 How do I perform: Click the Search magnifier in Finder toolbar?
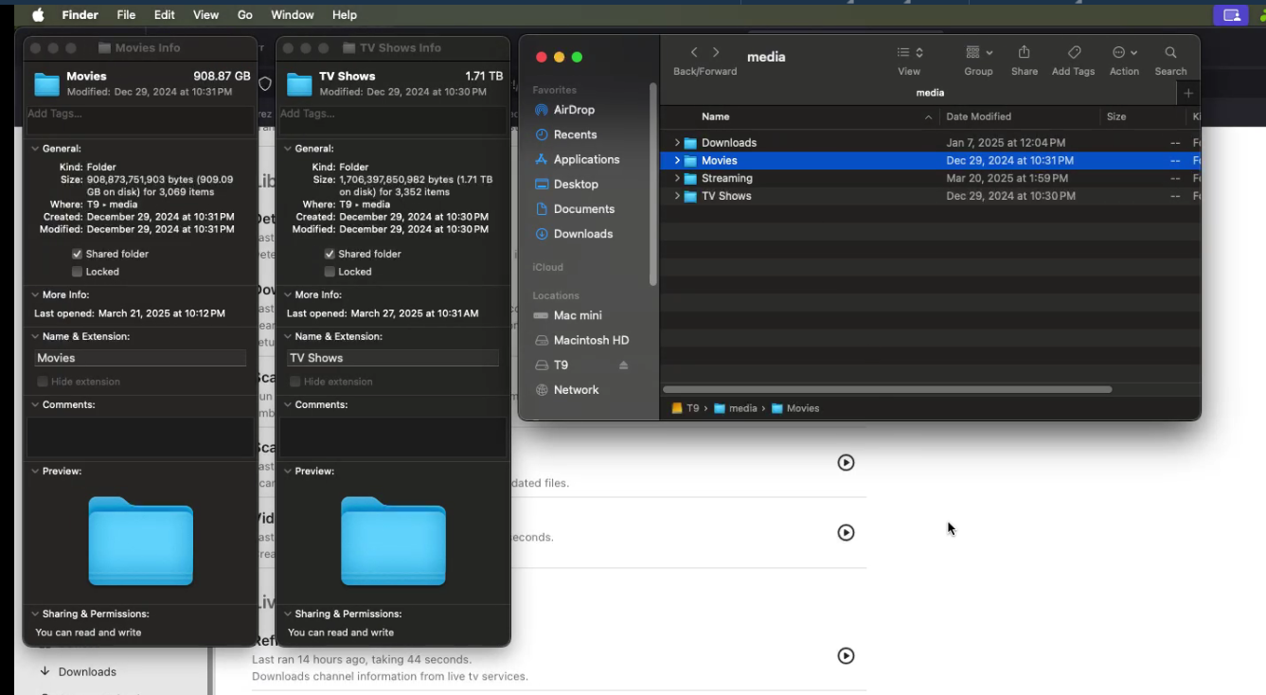click(1170, 53)
